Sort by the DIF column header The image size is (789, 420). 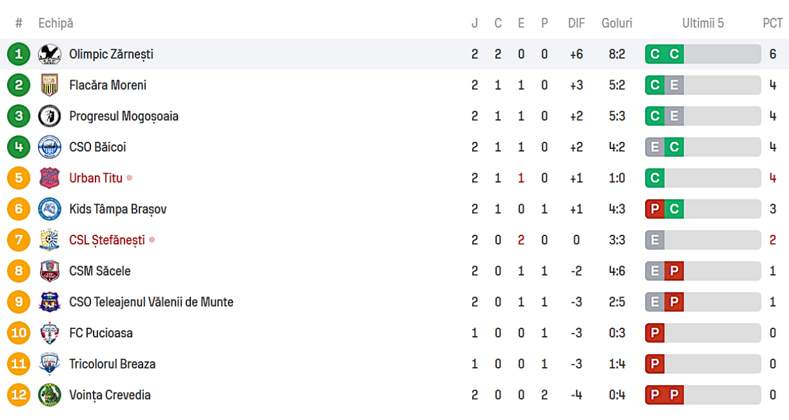click(x=576, y=24)
